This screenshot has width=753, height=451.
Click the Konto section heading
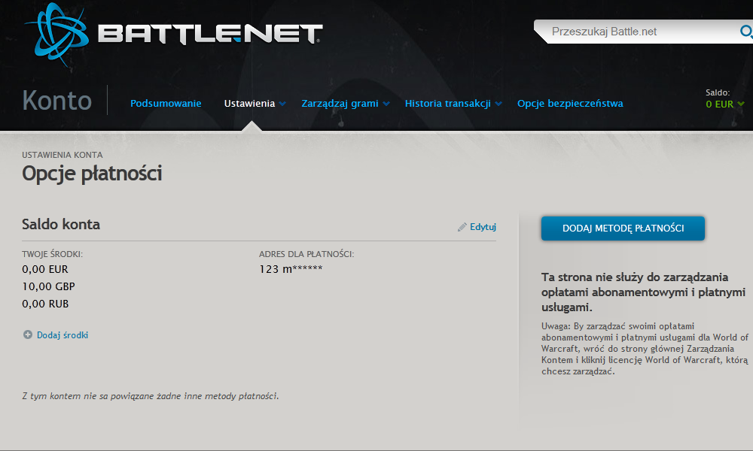click(x=57, y=101)
